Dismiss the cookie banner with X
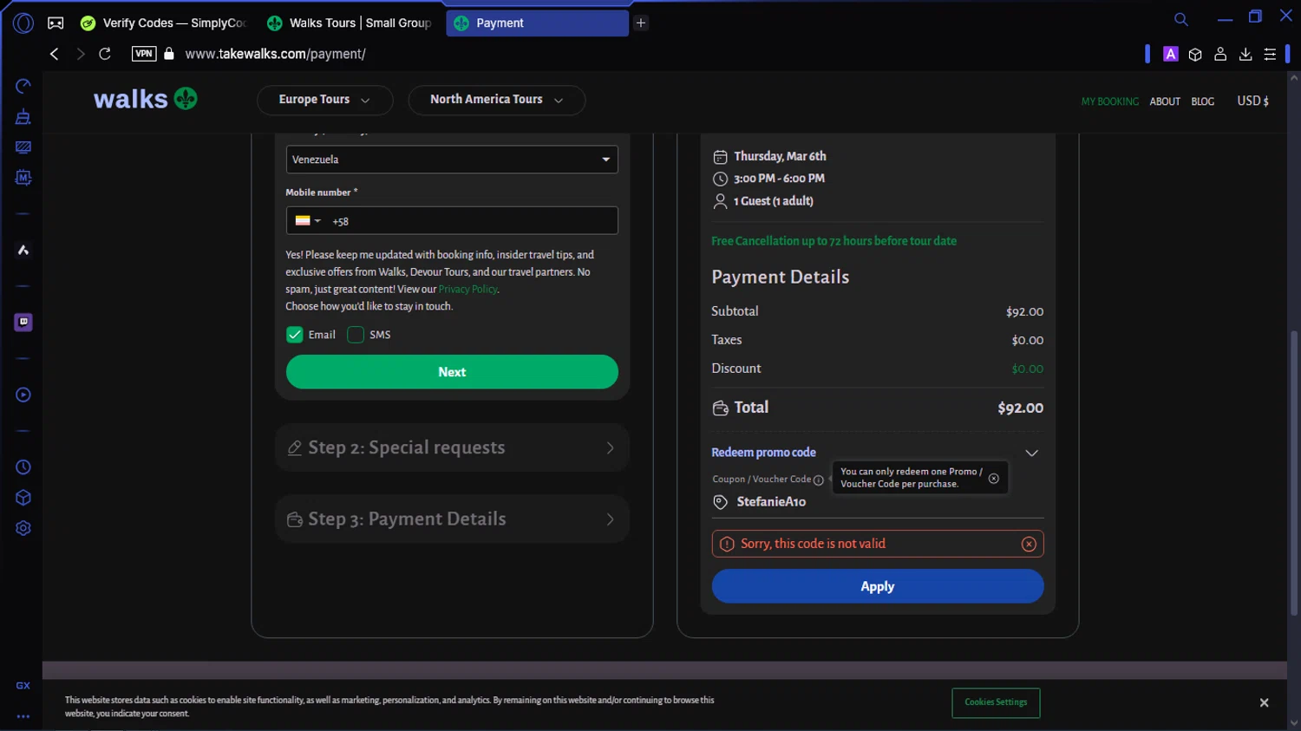The width and height of the screenshot is (1301, 731). 1264,702
